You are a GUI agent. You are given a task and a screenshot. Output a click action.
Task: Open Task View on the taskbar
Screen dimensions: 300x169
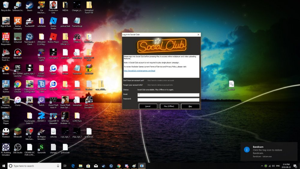[65, 166]
